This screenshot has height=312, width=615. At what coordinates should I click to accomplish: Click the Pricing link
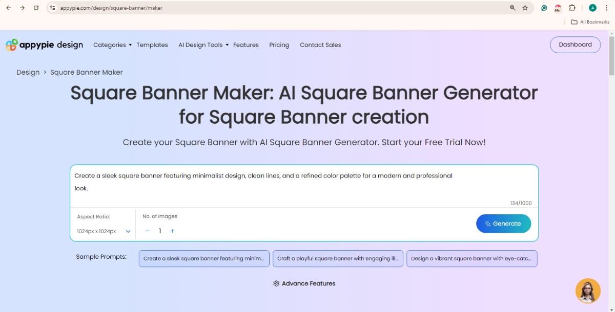(279, 44)
